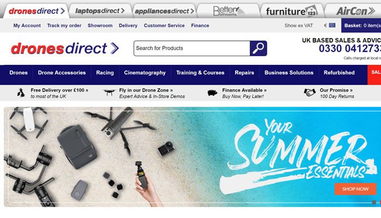
Task: Toggle Show ex VAT pricing
Action: click(299, 25)
